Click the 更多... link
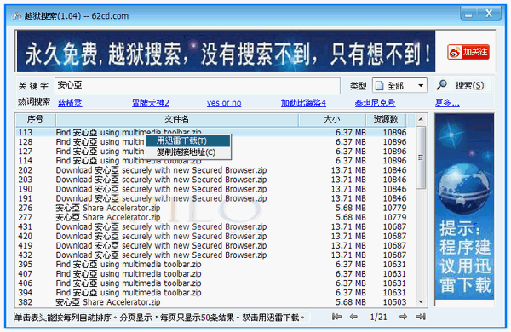Screen dimensions: 511x332 tap(447, 103)
